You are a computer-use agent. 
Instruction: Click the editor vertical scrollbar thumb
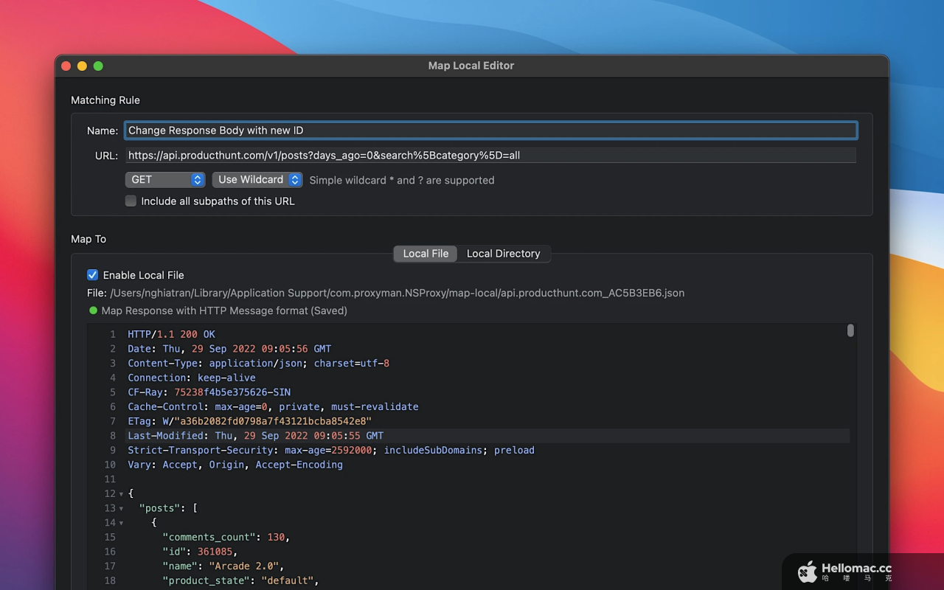click(850, 330)
